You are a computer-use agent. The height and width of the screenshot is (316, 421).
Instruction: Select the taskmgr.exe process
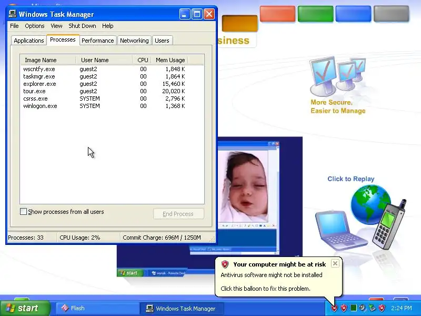39,76
